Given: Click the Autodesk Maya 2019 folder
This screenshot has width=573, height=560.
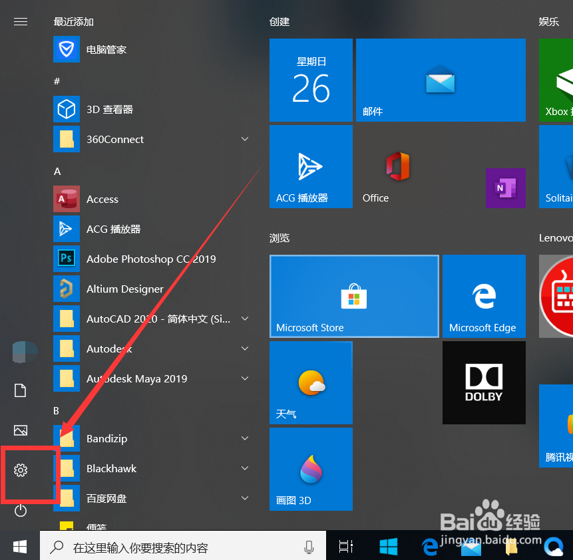Looking at the screenshot, I should click(152, 379).
